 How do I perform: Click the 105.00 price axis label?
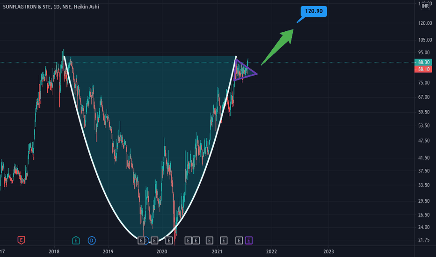point(425,40)
